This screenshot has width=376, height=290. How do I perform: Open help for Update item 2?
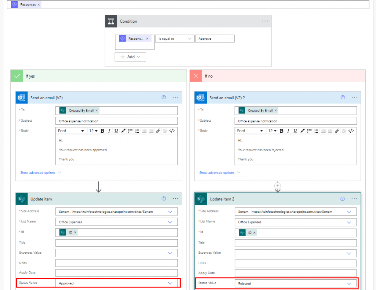coord(343,199)
